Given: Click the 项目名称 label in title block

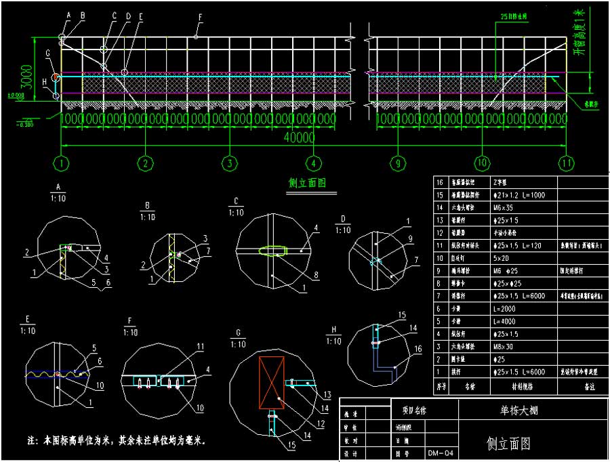Looking at the screenshot, I should (x=414, y=411).
